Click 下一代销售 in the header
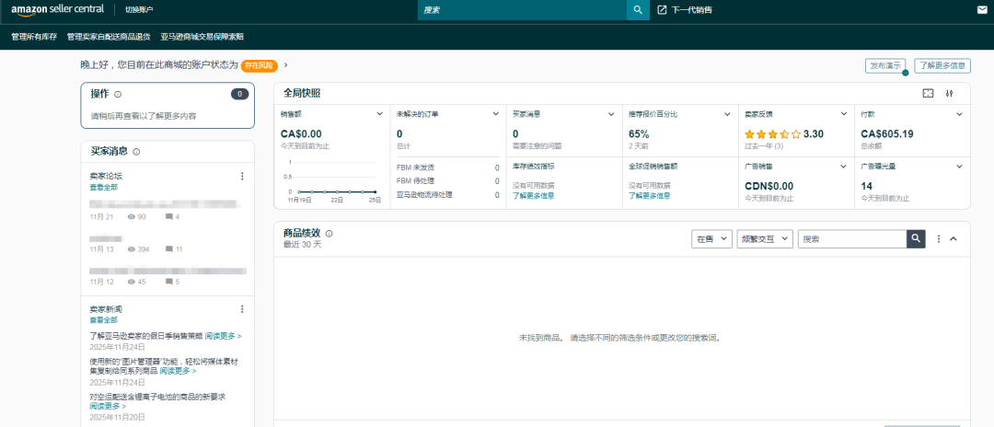Screen dimensions: 994x427 (691, 10)
